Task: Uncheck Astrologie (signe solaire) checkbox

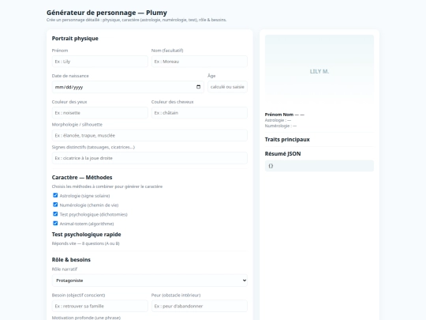Action: point(55,195)
